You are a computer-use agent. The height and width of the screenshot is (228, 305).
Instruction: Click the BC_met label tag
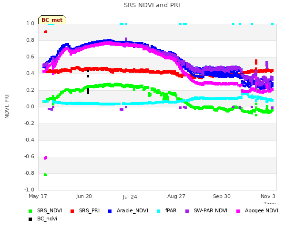point(52,20)
